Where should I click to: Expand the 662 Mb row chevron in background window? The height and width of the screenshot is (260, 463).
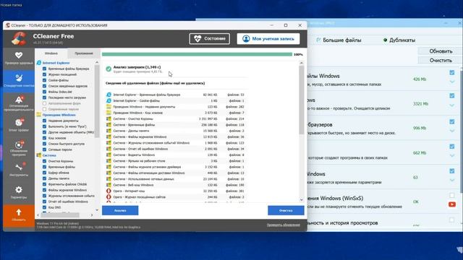click(452, 155)
